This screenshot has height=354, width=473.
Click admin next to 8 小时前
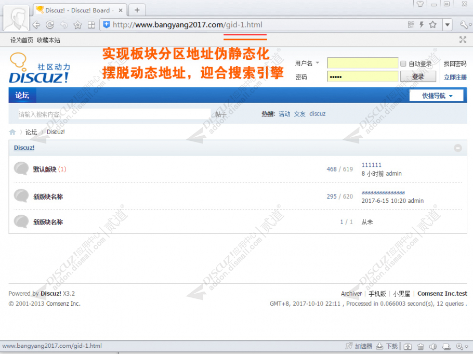[393, 174]
